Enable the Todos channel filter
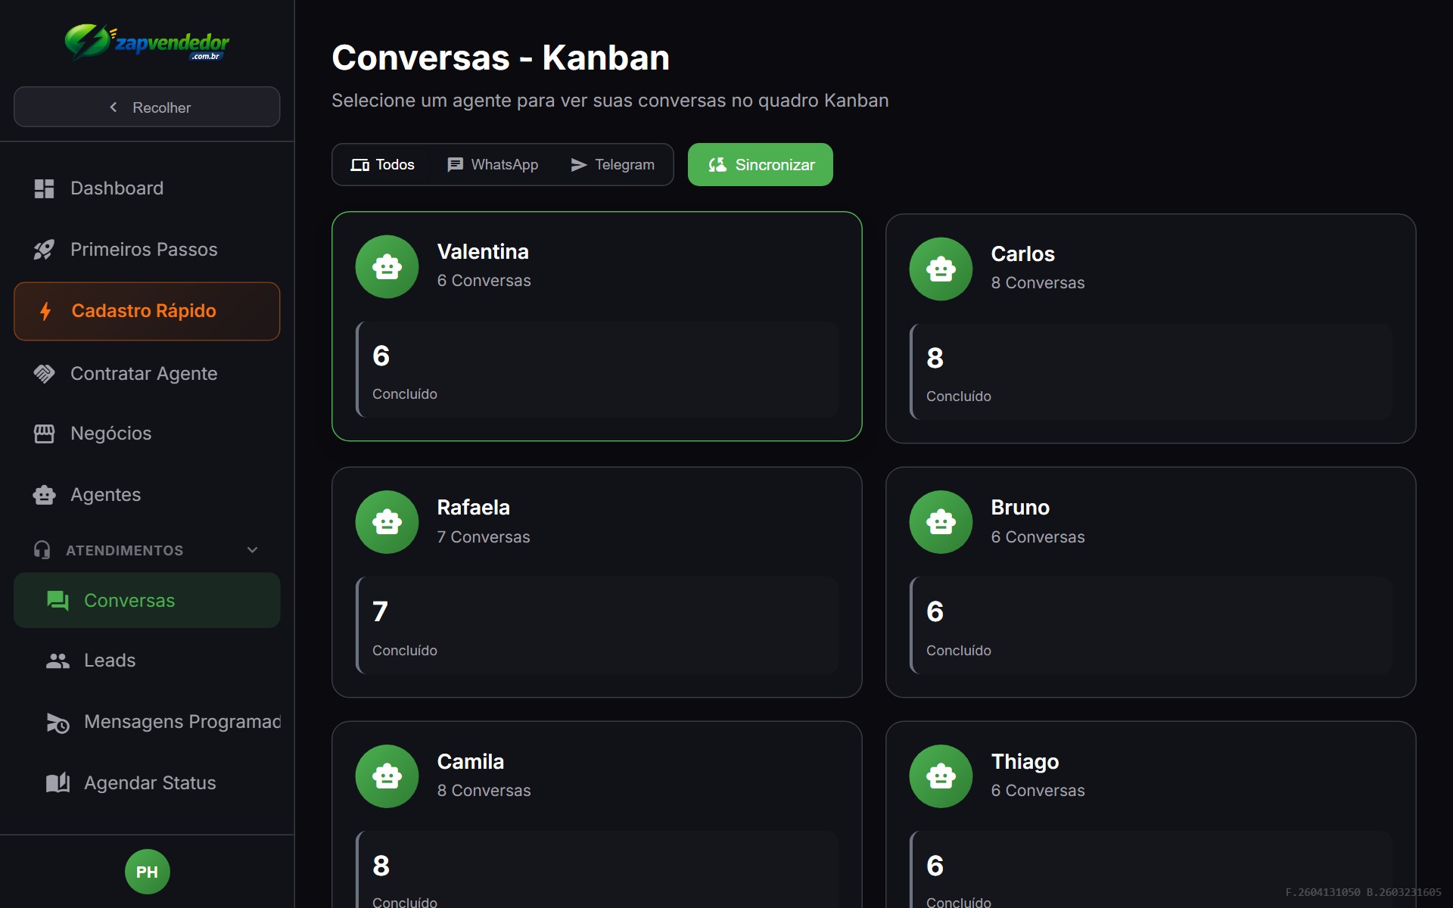 (382, 164)
